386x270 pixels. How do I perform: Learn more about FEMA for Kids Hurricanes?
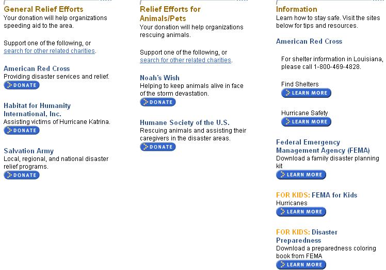(x=301, y=212)
